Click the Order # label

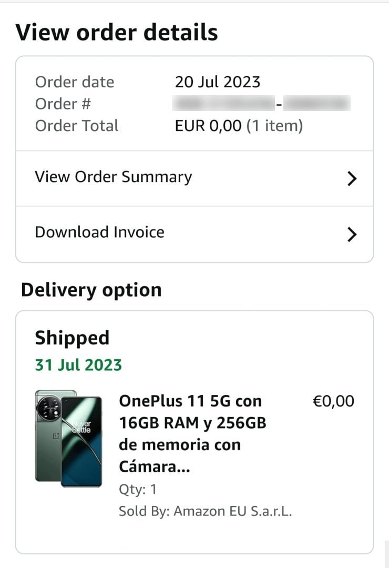63,104
